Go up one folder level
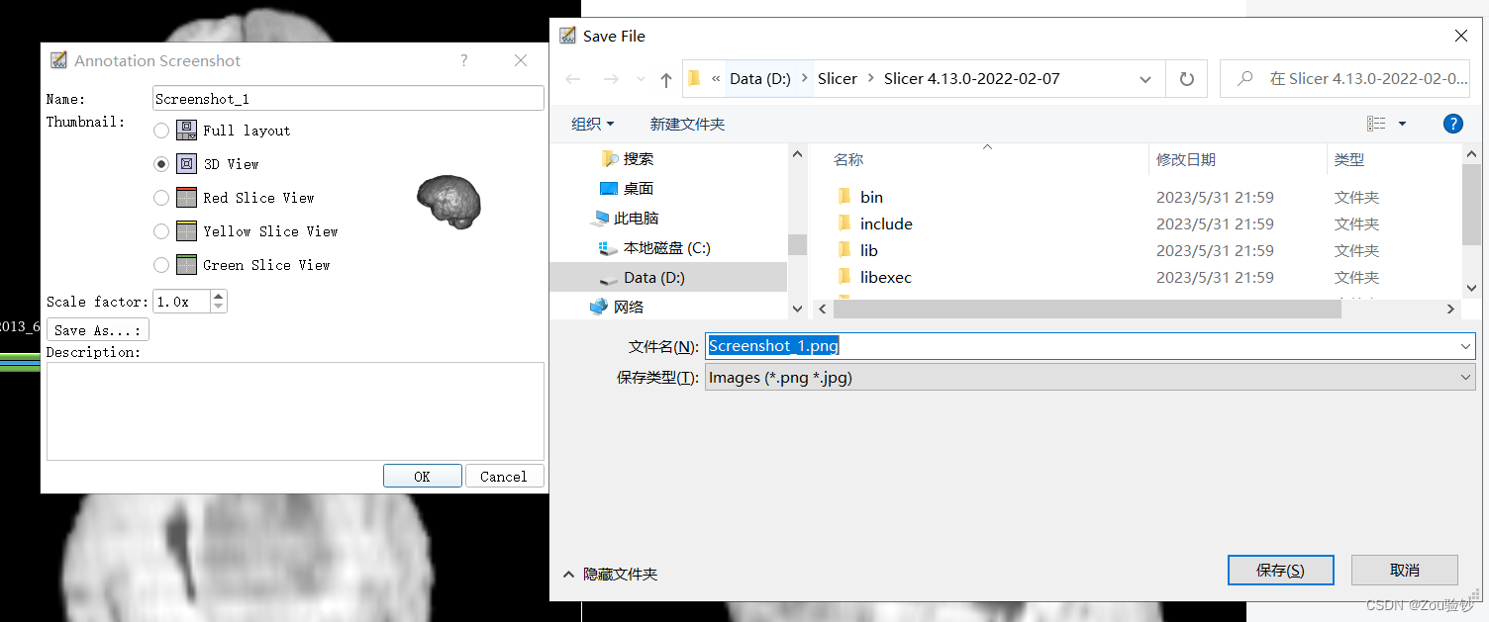 click(x=667, y=78)
